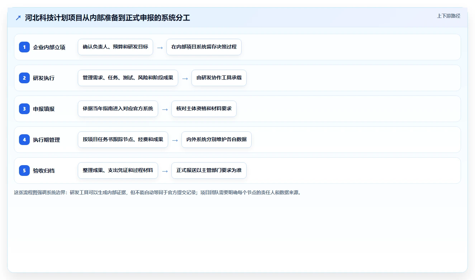Select the flowchart title 河北科技计划项目从内部准备到正式申报的系统分工
This screenshot has width=475, height=280.
click(108, 18)
